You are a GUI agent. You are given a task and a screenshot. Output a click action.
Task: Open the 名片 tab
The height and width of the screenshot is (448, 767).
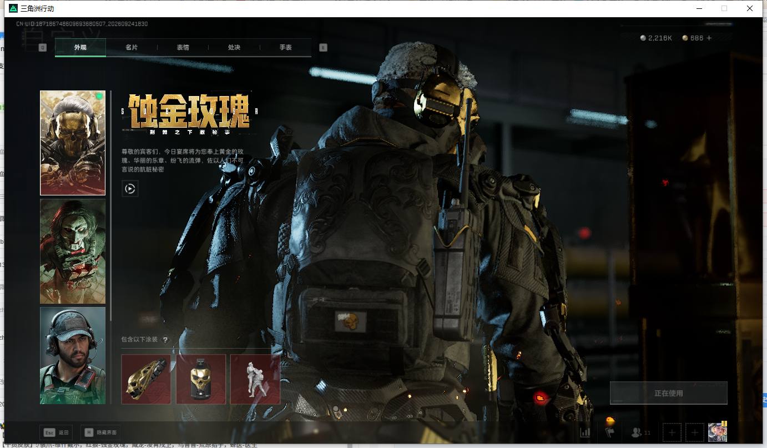[x=132, y=48]
